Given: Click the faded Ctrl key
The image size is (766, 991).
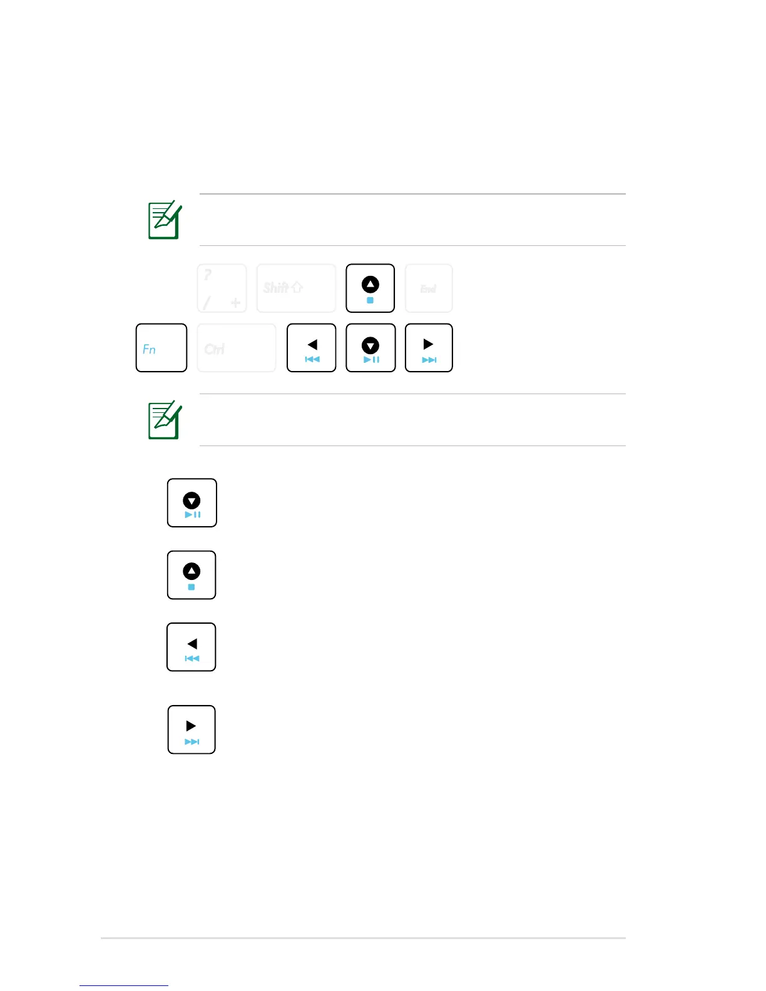Looking at the screenshot, I should pos(237,348).
